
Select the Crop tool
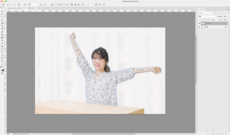coord(2,26)
